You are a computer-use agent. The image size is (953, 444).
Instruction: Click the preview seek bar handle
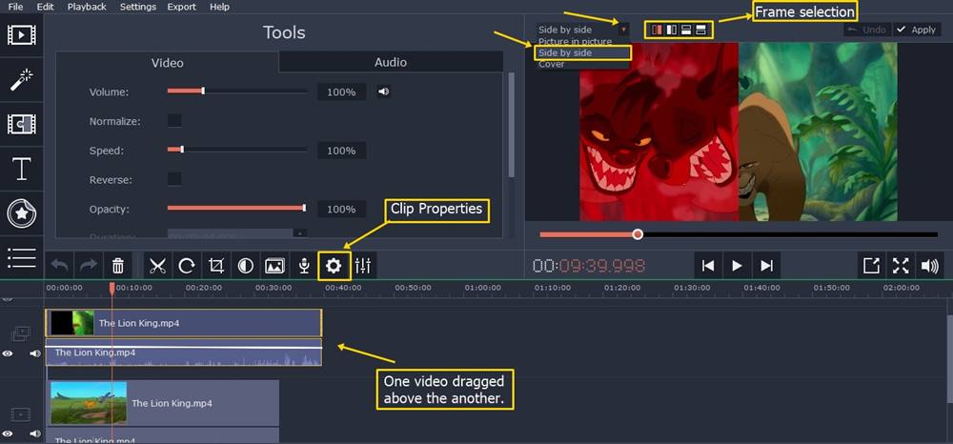(638, 233)
